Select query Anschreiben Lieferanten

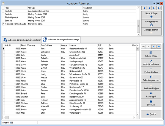tap(55, 11)
